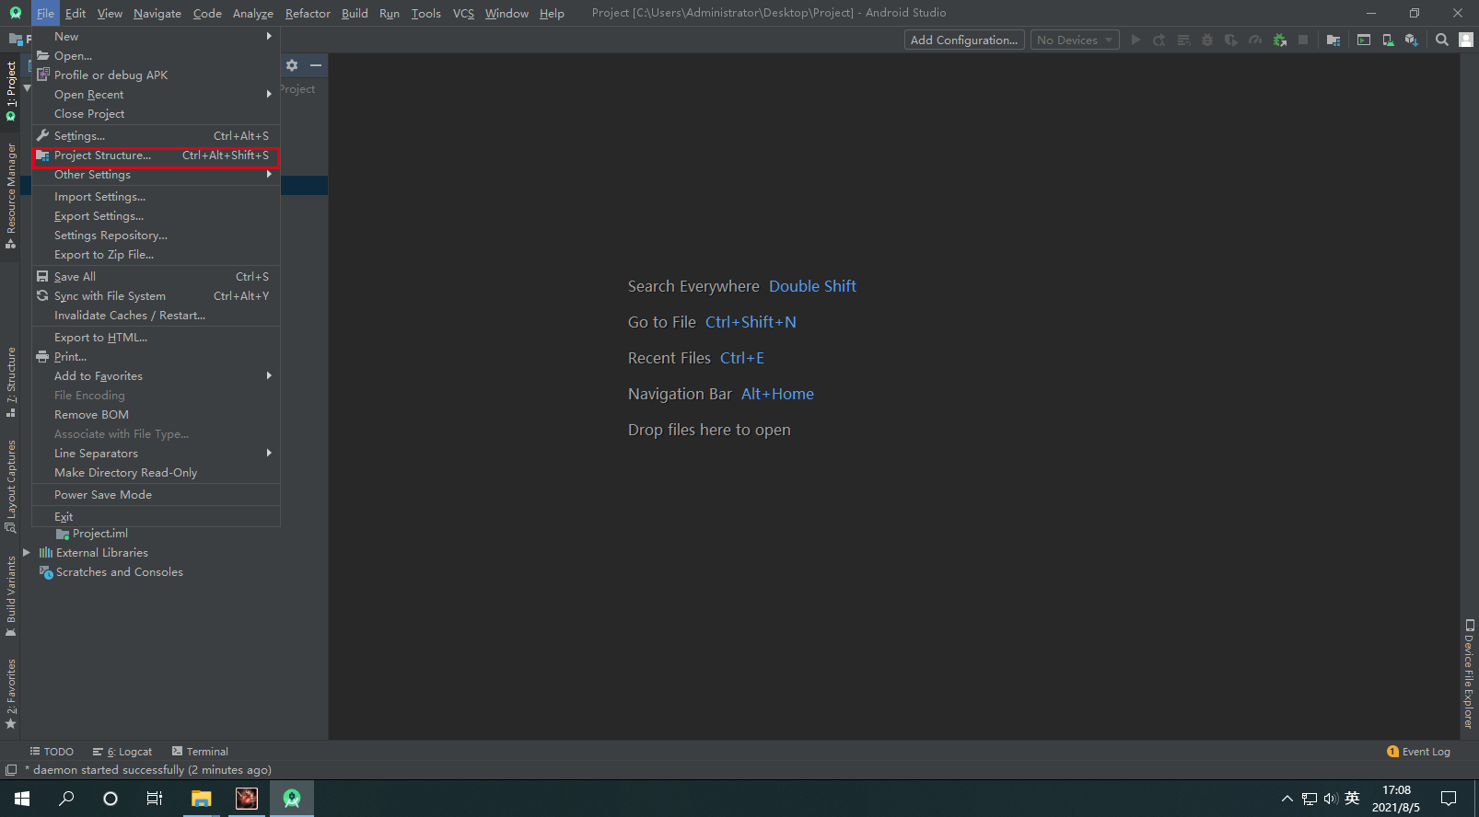Open the Build menu
The width and height of the screenshot is (1479, 817).
coord(355,13)
